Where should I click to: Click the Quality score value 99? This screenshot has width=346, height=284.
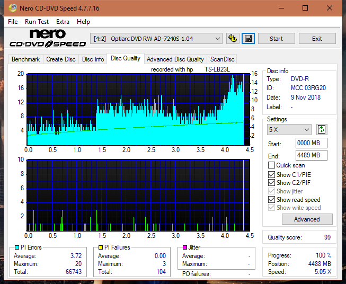pyautogui.click(x=327, y=237)
